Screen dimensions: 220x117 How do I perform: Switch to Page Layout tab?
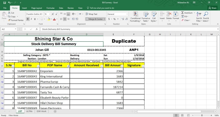[x=37, y=8]
